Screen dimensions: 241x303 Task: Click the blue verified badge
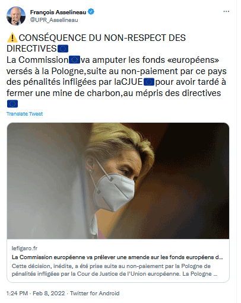click(91, 12)
